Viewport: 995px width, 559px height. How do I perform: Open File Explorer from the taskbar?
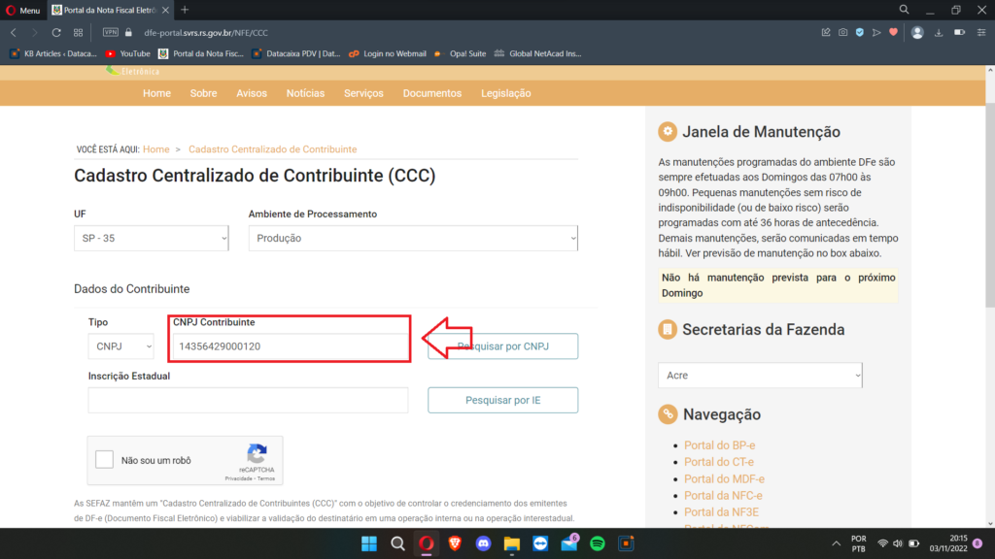pos(512,543)
